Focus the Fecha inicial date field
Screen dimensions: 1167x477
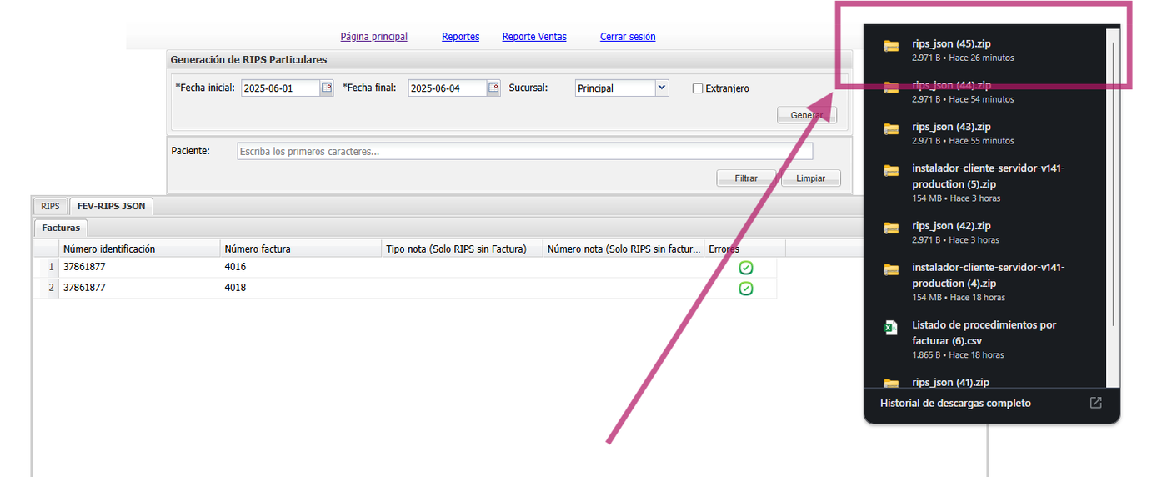click(281, 88)
